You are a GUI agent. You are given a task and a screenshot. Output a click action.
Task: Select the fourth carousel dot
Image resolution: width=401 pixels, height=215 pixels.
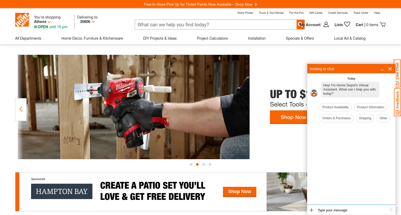[210, 164]
